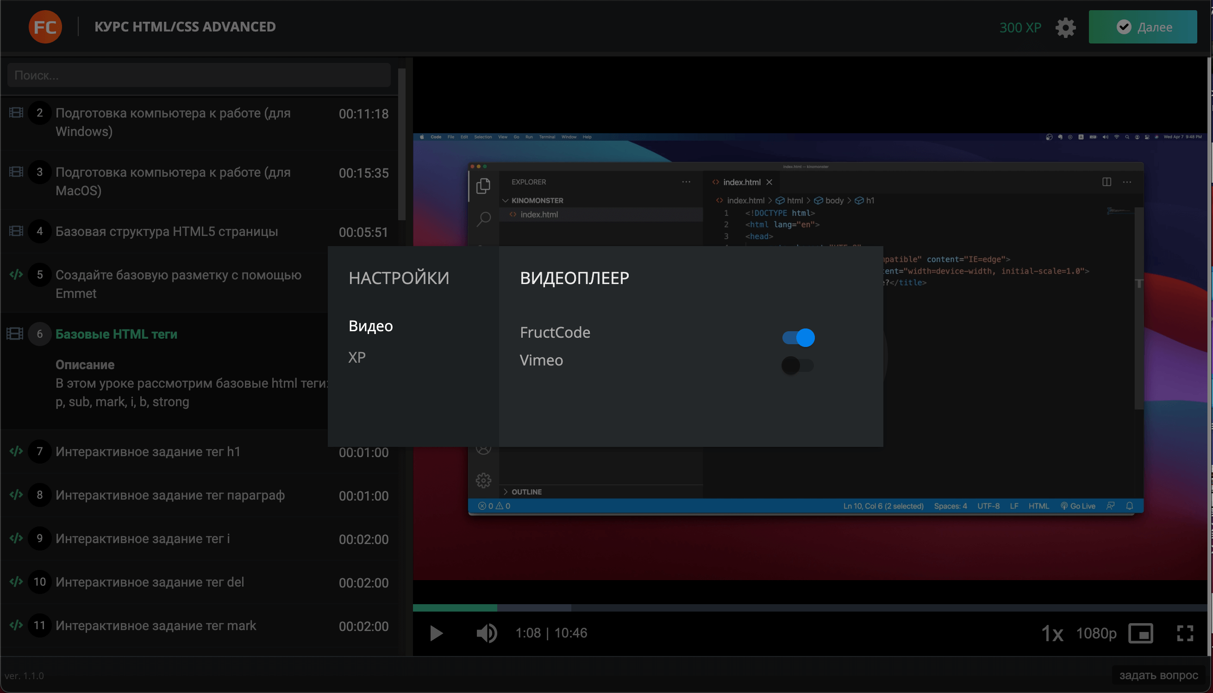
Task: Enable the Vimeo player toggle
Action: [x=798, y=365]
